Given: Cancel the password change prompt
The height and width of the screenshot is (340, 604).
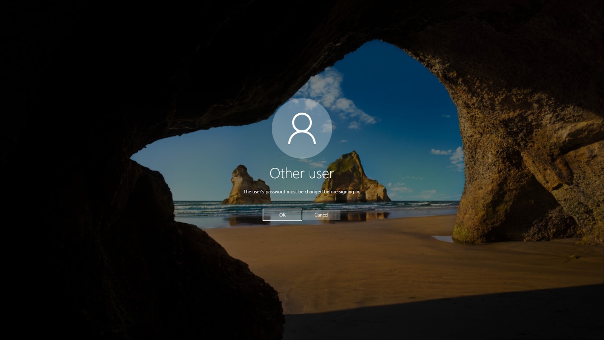Looking at the screenshot, I should click(321, 215).
